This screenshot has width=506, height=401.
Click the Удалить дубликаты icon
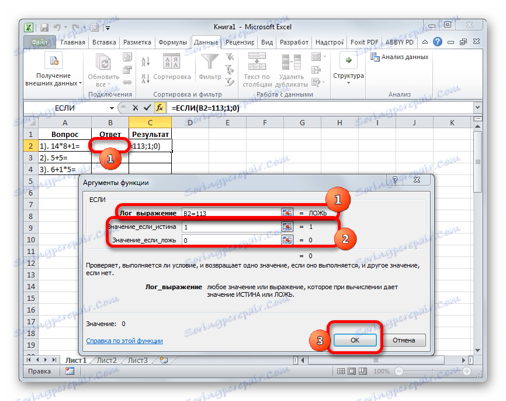click(292, 62)
